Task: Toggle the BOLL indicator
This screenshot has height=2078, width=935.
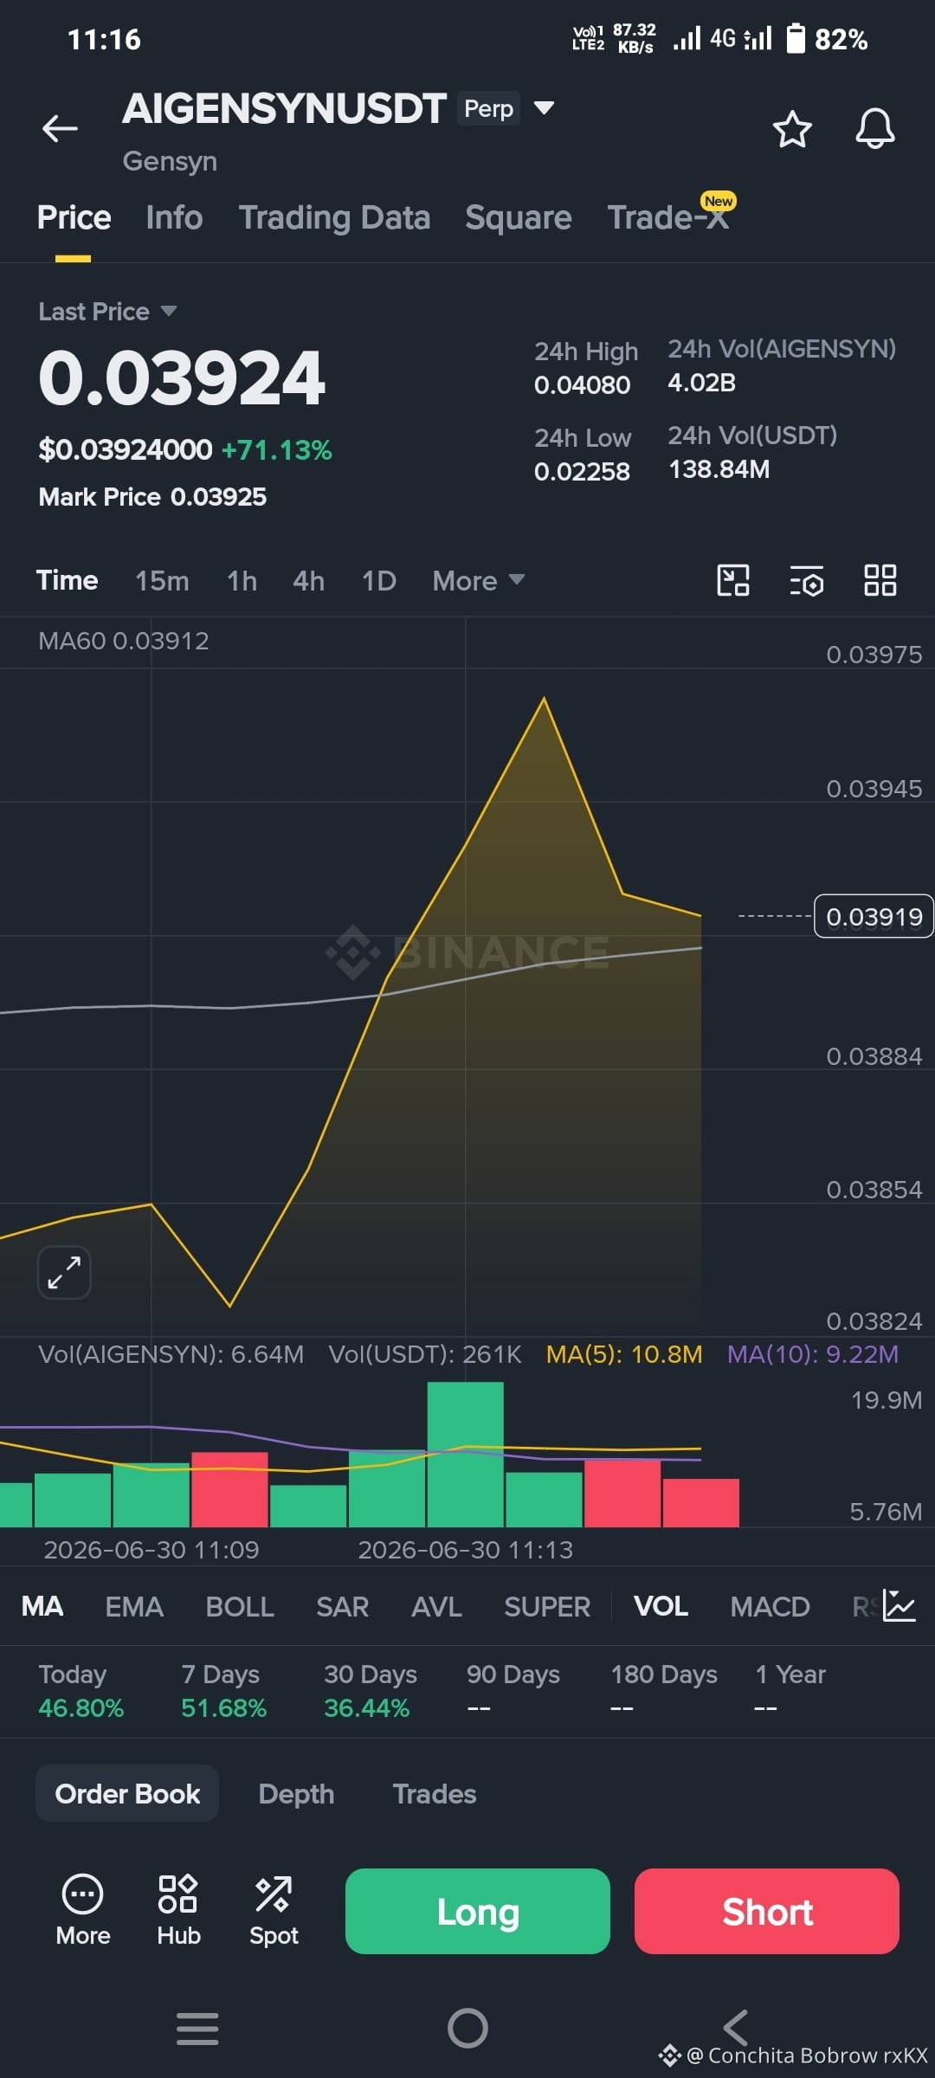Action: [x=240, y=1606]
